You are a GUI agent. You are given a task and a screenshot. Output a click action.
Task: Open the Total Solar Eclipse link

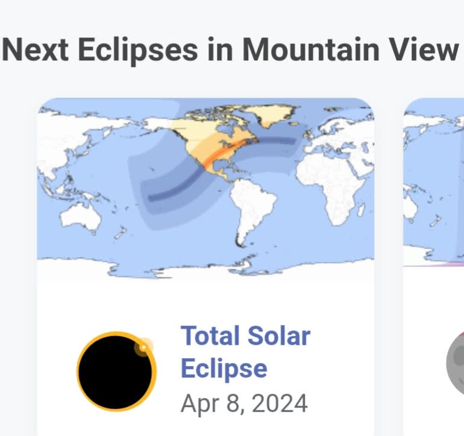pos(245,352)
